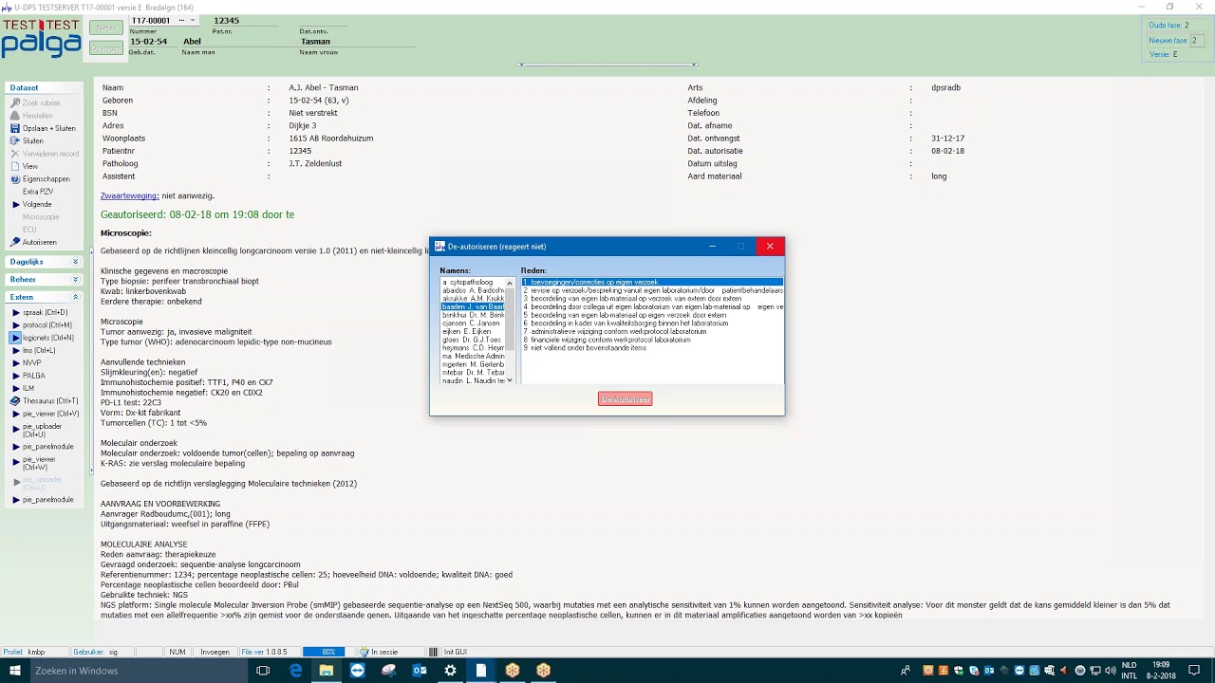Expand the Beheer panel chevron

pos(75,280)
